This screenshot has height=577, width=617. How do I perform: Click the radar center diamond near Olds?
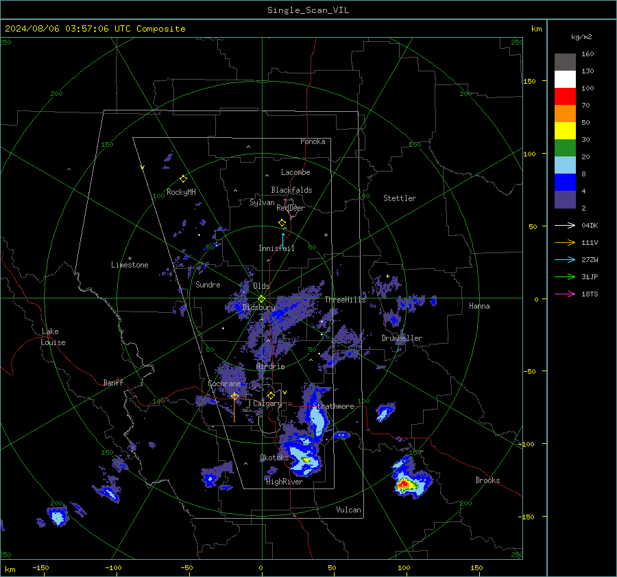pyautogui.click(x=262, y=299)
